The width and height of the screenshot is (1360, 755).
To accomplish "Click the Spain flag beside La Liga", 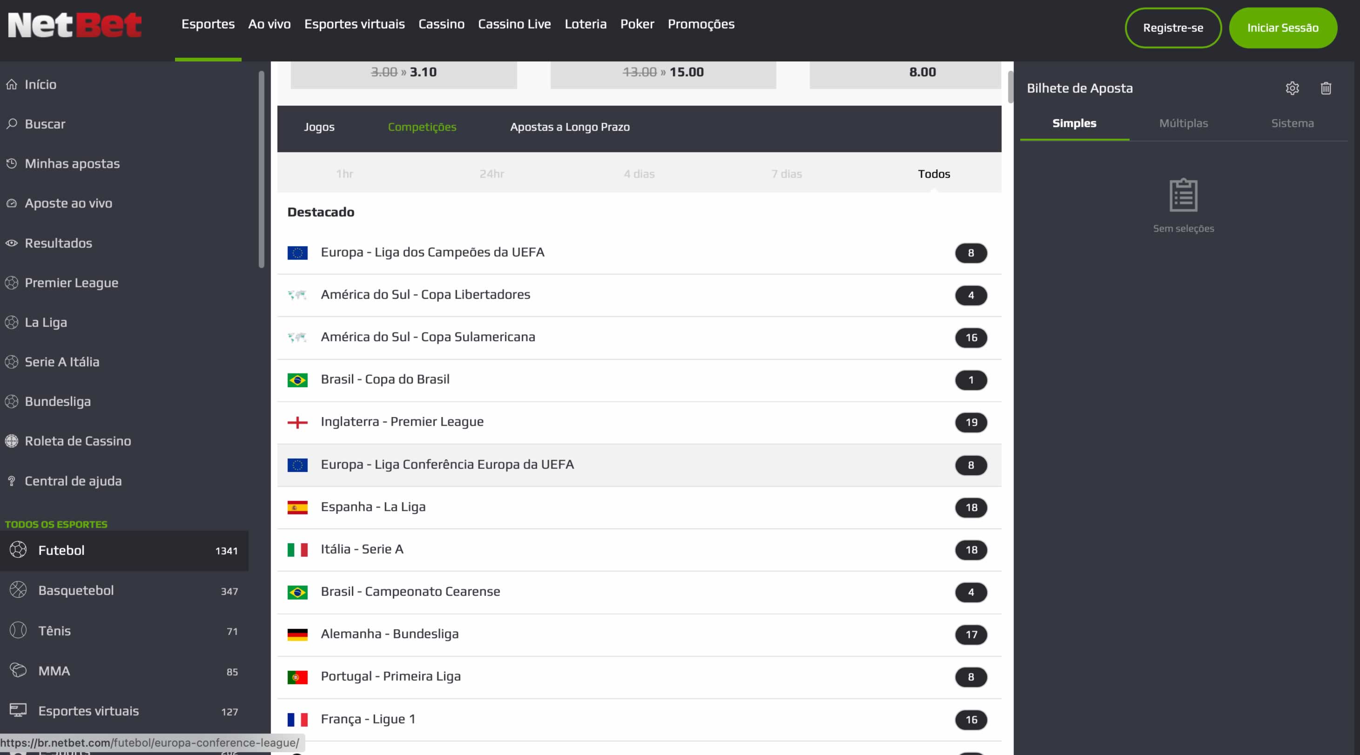I will coord(297,507).
